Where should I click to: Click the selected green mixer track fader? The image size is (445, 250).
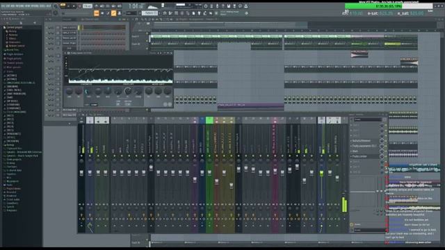[209, 172]
